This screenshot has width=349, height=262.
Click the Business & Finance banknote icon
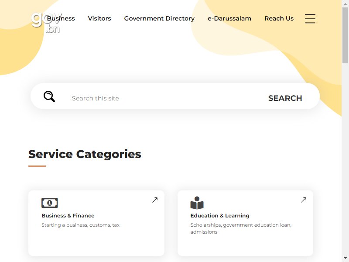click(50, 203)
